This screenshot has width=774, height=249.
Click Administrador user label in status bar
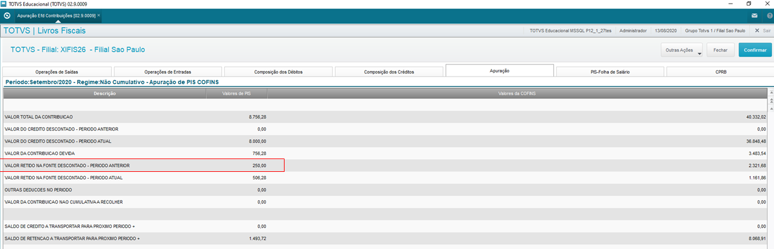point(633,30)
